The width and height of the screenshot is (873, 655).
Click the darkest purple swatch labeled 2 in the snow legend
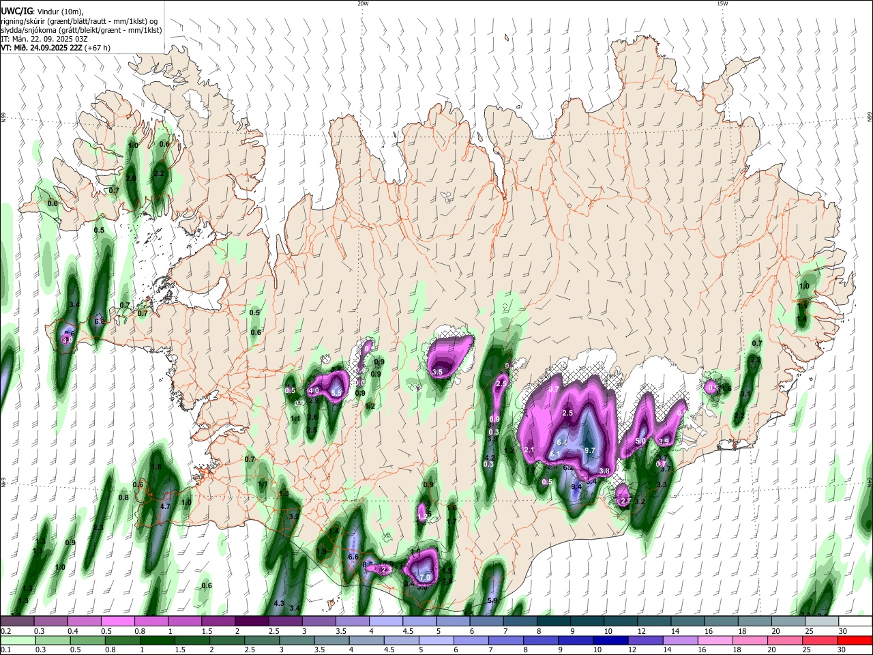(x=251, y=621)
